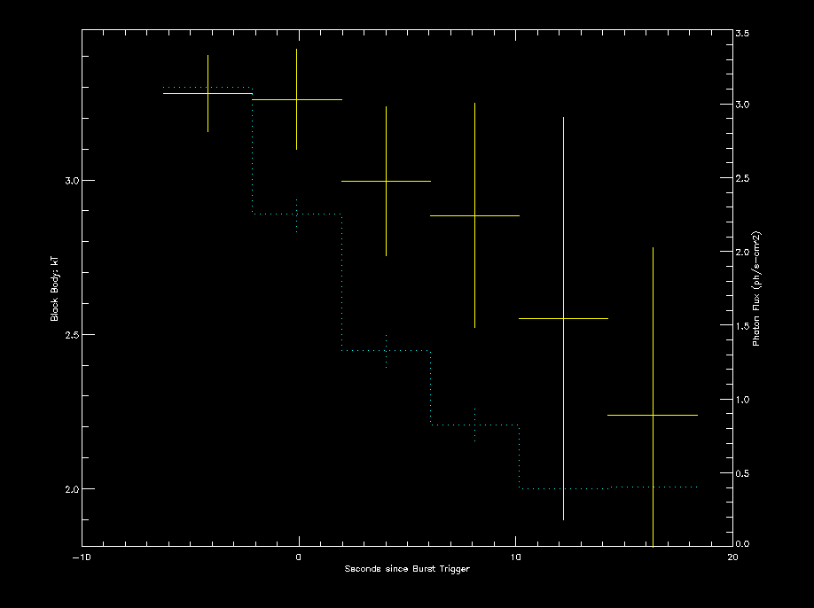This screenshot has width=814, height=608.
Task: Click the white data point near 12 seconds
Action: 563,317
